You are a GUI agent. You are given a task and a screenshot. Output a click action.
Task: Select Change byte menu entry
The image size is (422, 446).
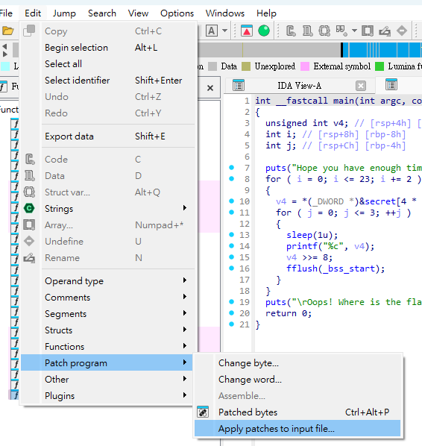coord(297,363)
